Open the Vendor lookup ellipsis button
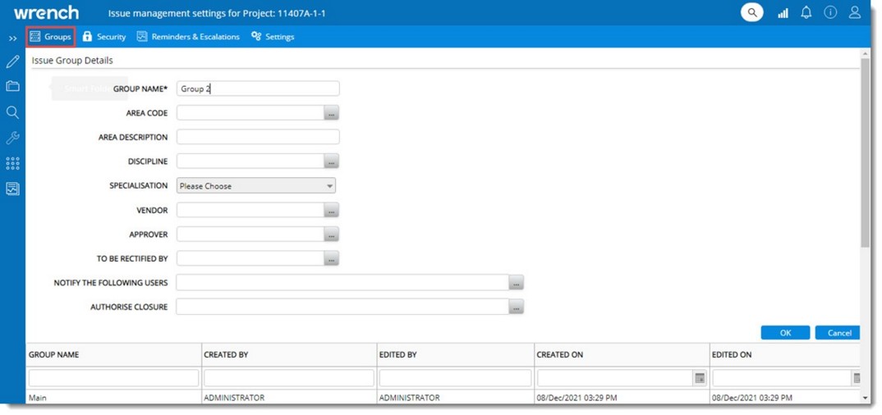 click(x=331, y=211)
